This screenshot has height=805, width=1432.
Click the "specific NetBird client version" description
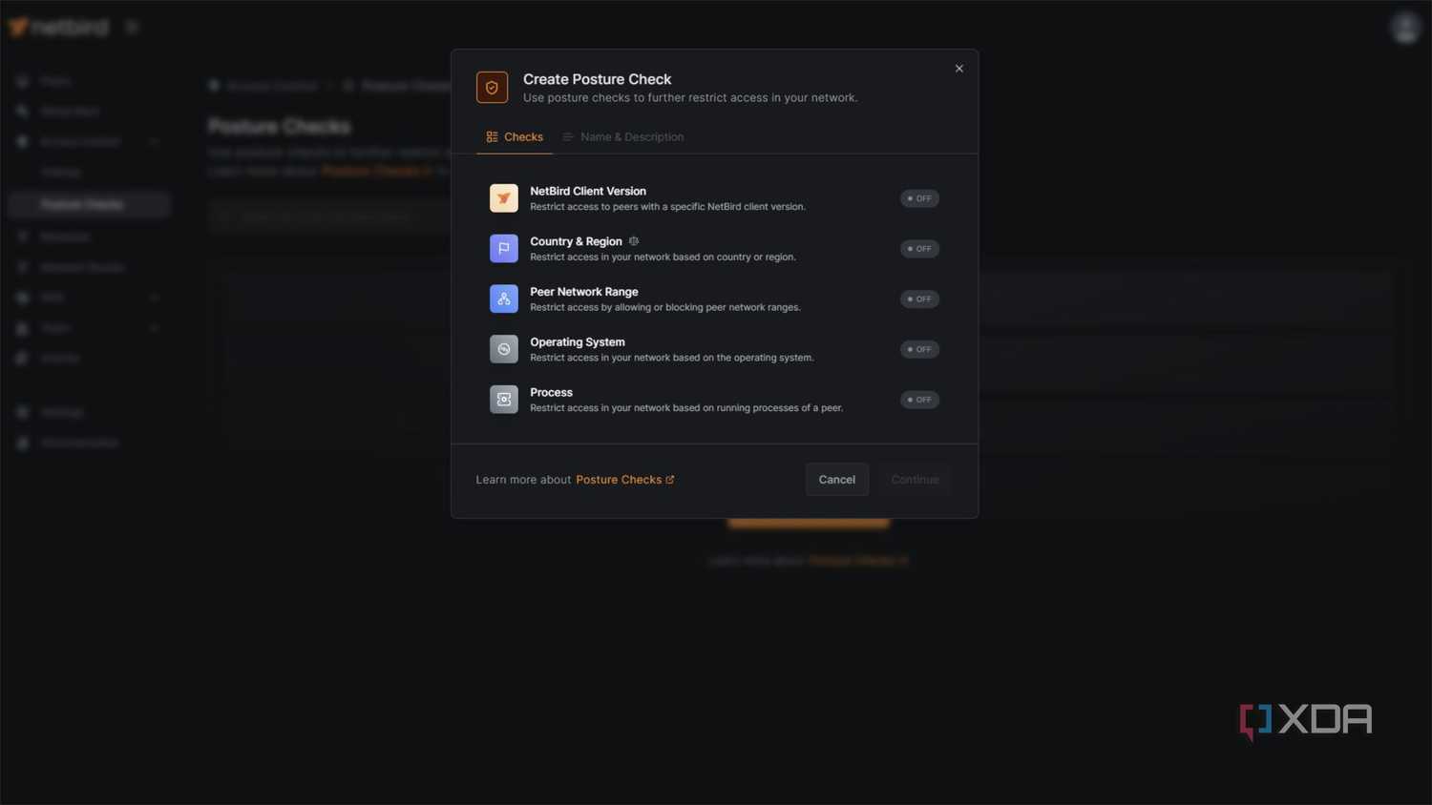(667, 207)
